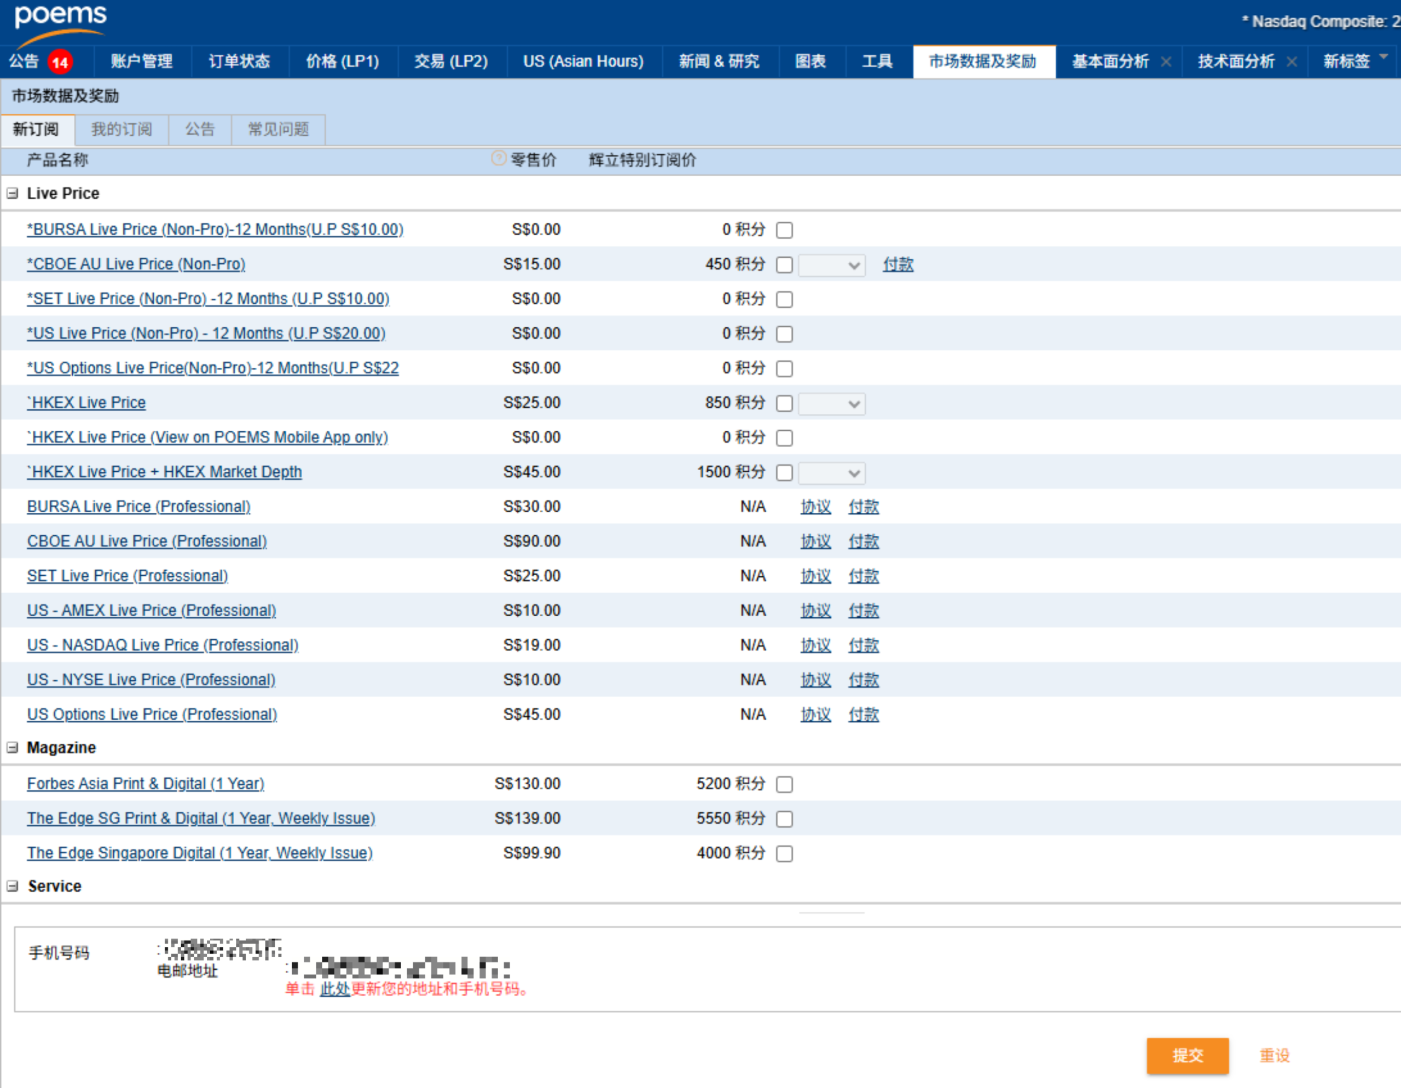Tick the Forbes Asia Print & Digital checkbox
1401x1088 pixels.
784,785
